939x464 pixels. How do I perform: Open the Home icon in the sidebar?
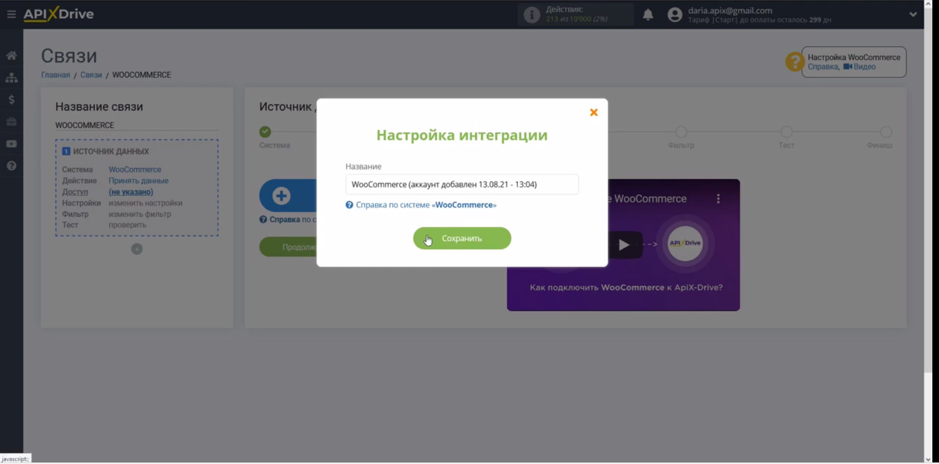pos(11,55)
